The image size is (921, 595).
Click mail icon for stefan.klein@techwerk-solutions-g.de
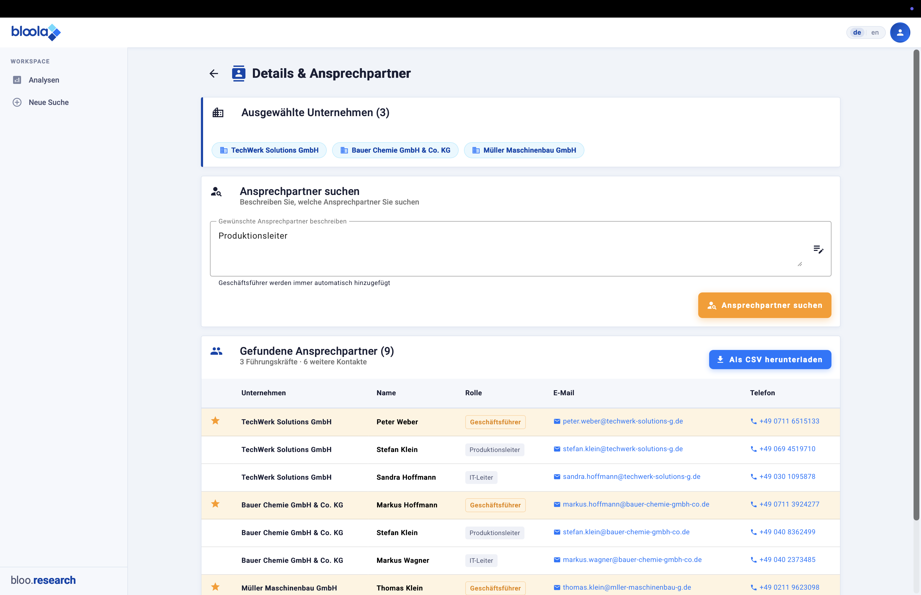pyautogui.click(x=557, y=449)
